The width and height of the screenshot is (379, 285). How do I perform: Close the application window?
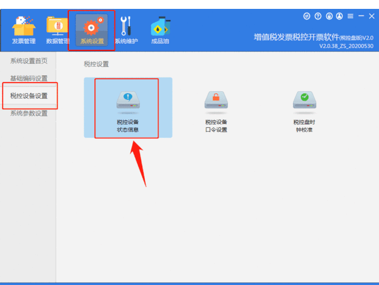pos(371,16)
